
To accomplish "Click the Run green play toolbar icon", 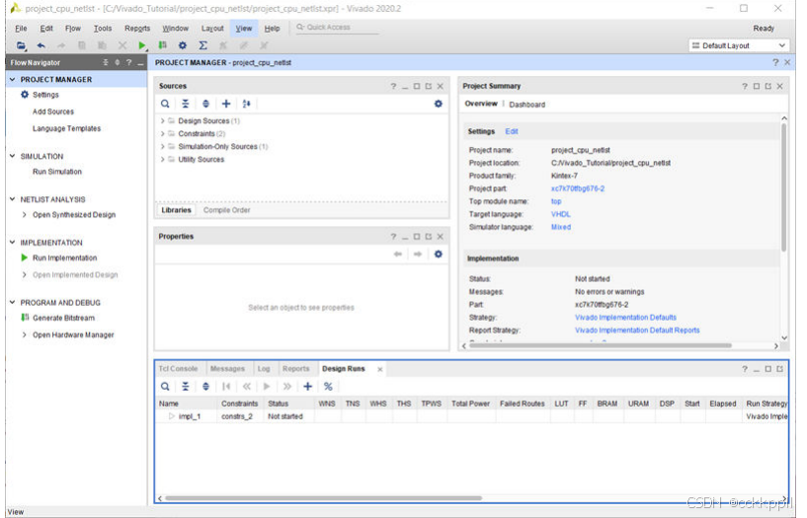I will coord(142,45).
